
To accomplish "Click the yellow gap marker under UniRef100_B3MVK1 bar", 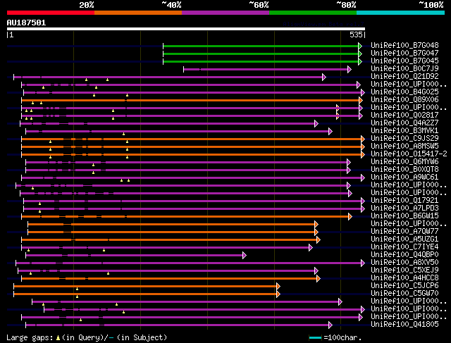I will [x=124, y=134].
